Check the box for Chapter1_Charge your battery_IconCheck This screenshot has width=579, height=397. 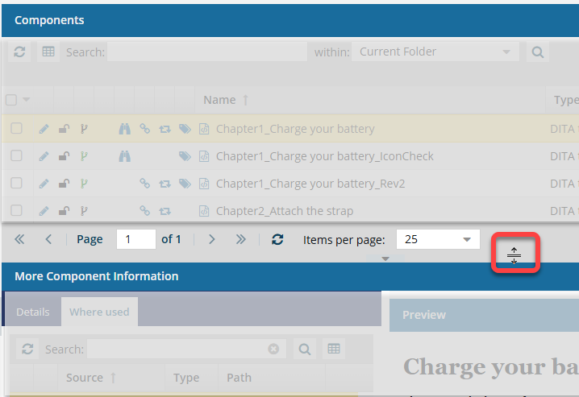point(16,156)
